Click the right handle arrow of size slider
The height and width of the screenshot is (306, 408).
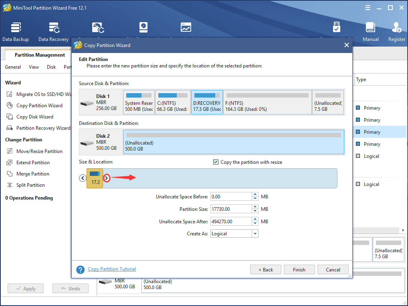point(107,178)
